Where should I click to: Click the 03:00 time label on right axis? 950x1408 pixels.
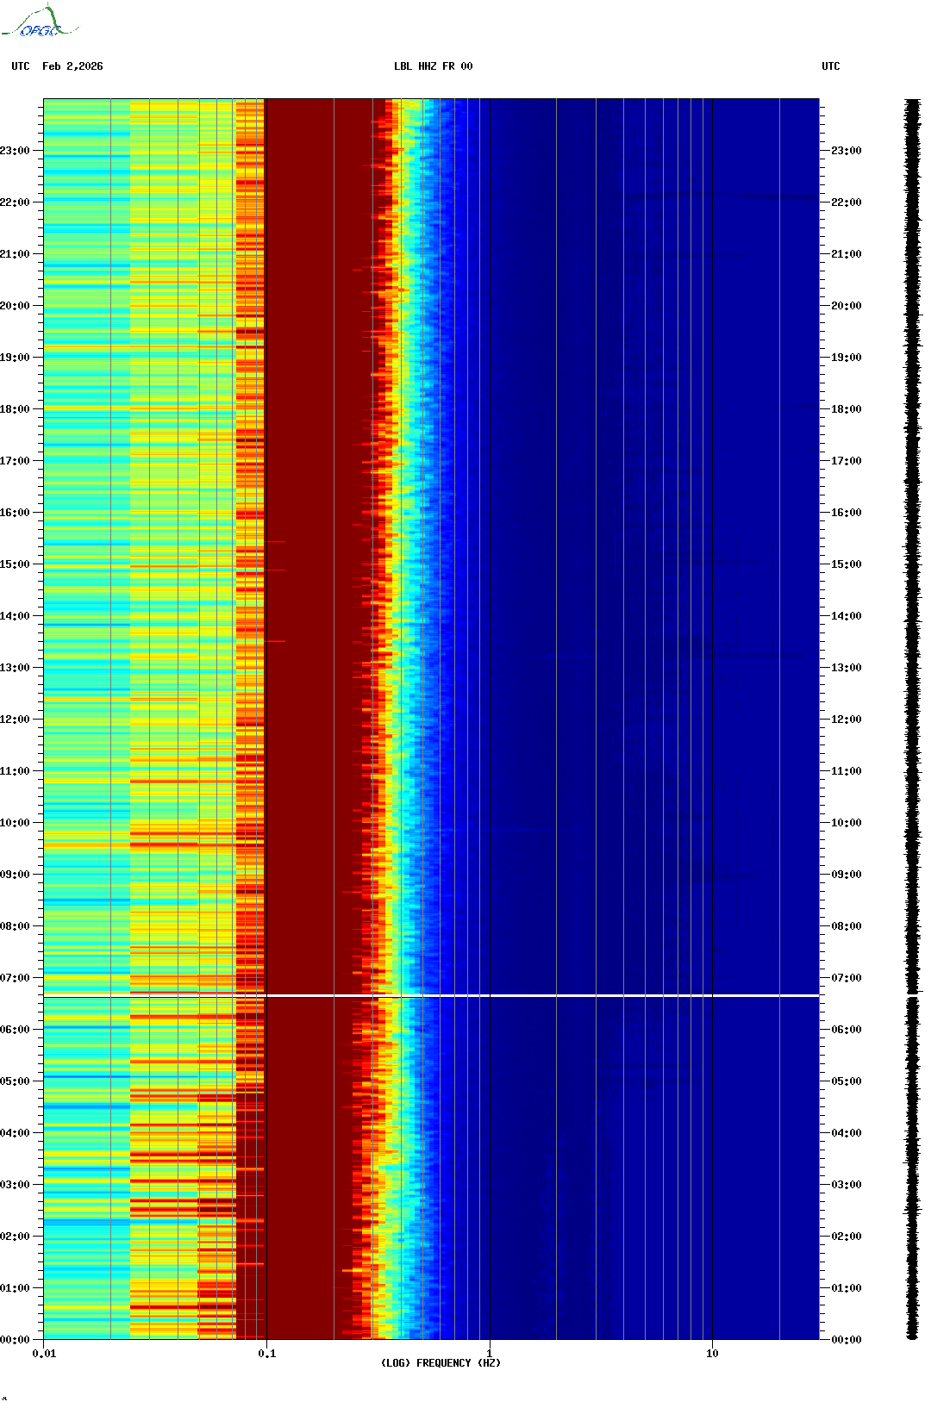pyautogui.click(x=846, y=1185)
